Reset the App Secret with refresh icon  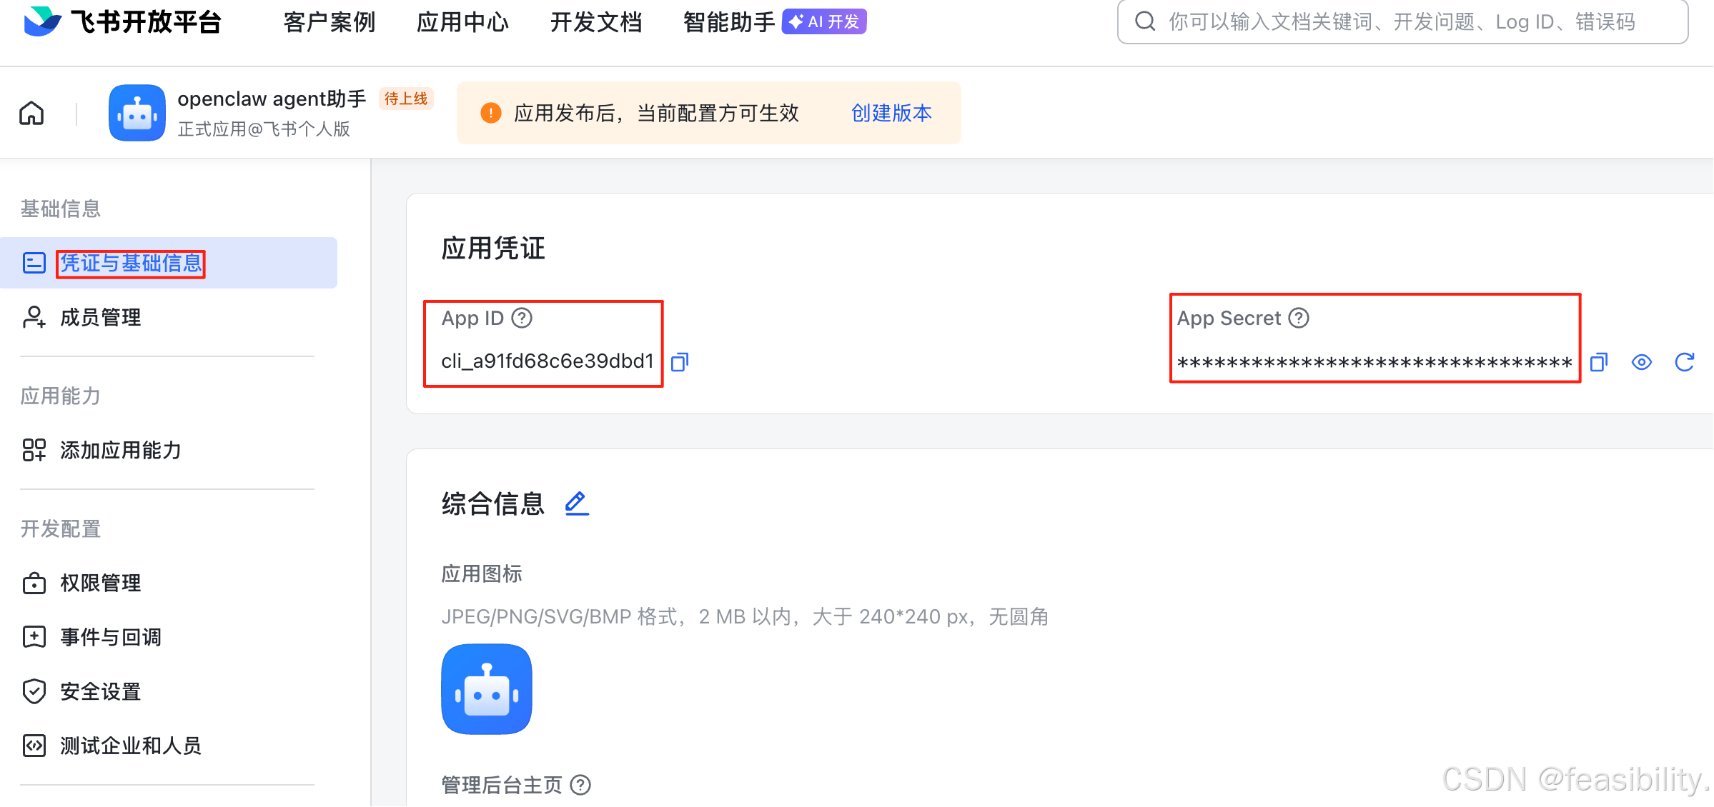1685,362
